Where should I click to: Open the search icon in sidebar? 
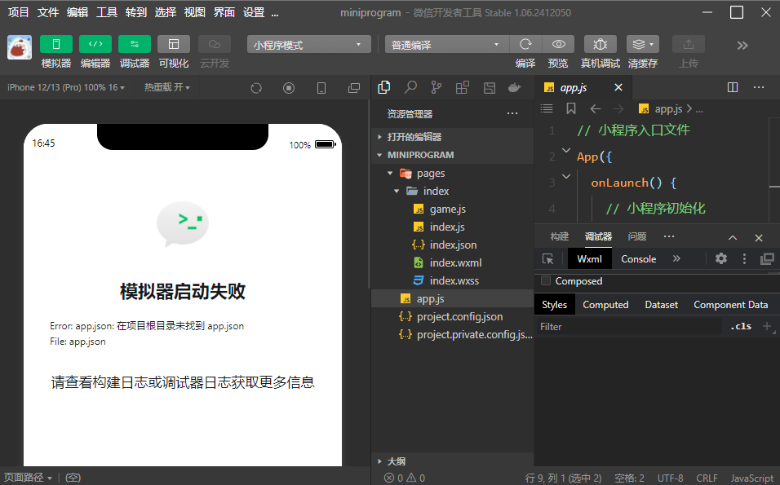(410, 87)
